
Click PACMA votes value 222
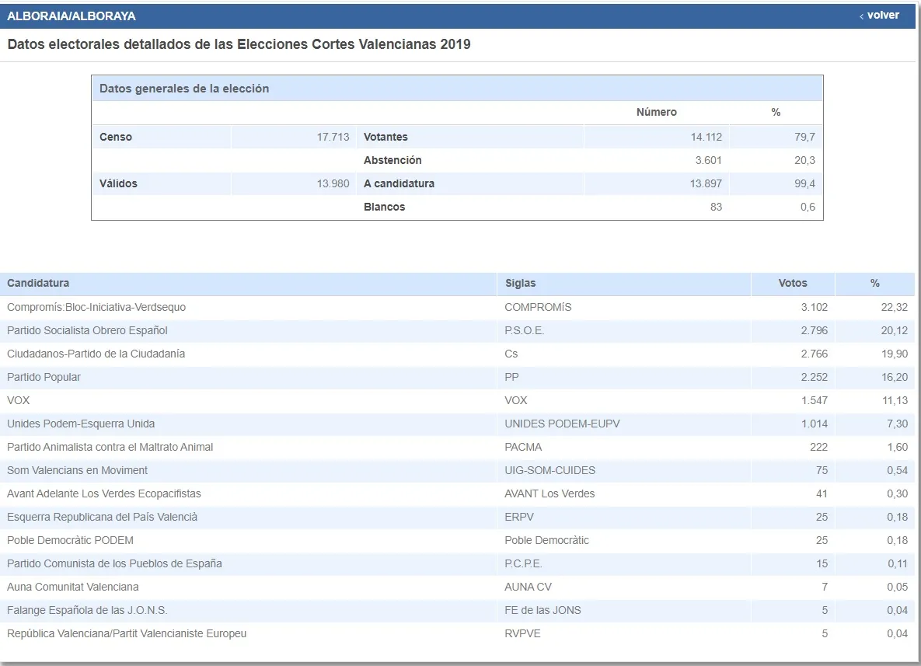coord(819,447)
